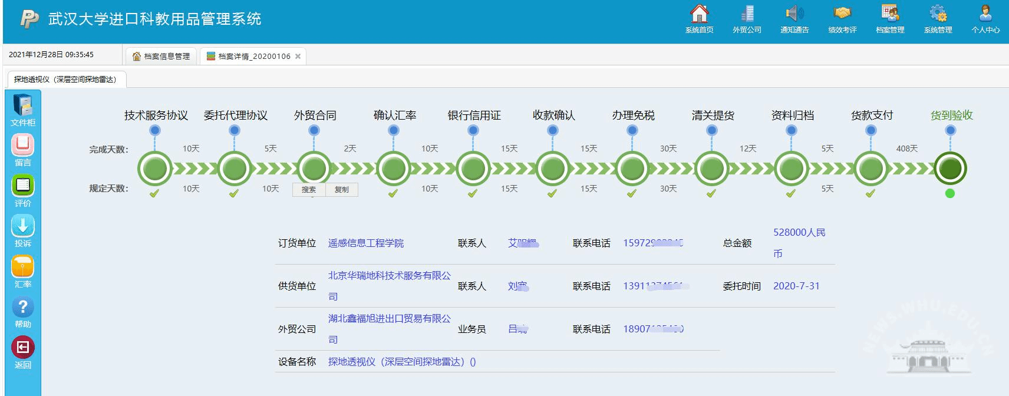
Task: Open 通知通告 announcements icon
Action: tap(794, 18)
